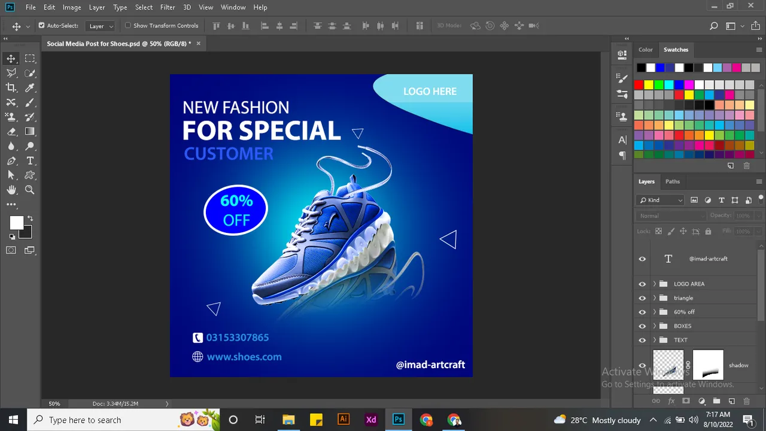Viewport: 766px width, 431px height.
Task: Select the Dodge tool
Action: tap(30, 146)
